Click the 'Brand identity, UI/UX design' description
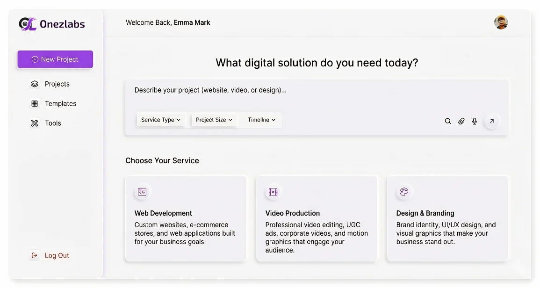540x289 pixels. 446,233
